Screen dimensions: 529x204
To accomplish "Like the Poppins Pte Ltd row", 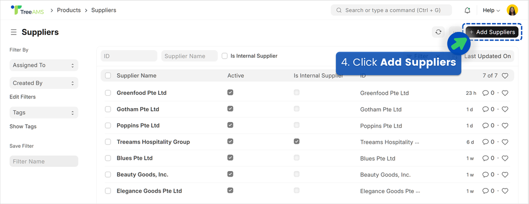I will tap(505, 126).
